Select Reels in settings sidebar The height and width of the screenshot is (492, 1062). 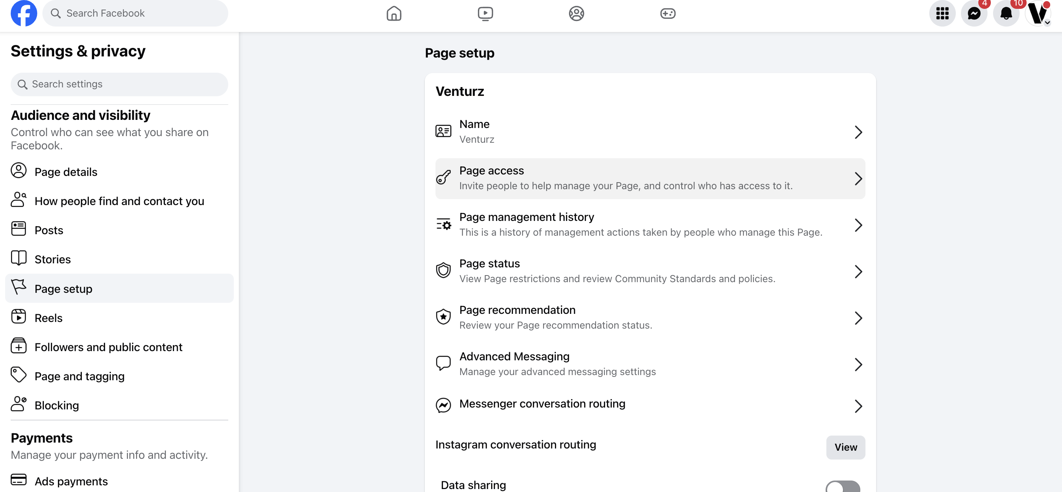[x=119, y=318]
